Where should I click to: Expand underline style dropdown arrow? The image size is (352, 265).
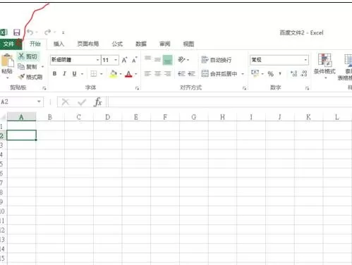82,74
